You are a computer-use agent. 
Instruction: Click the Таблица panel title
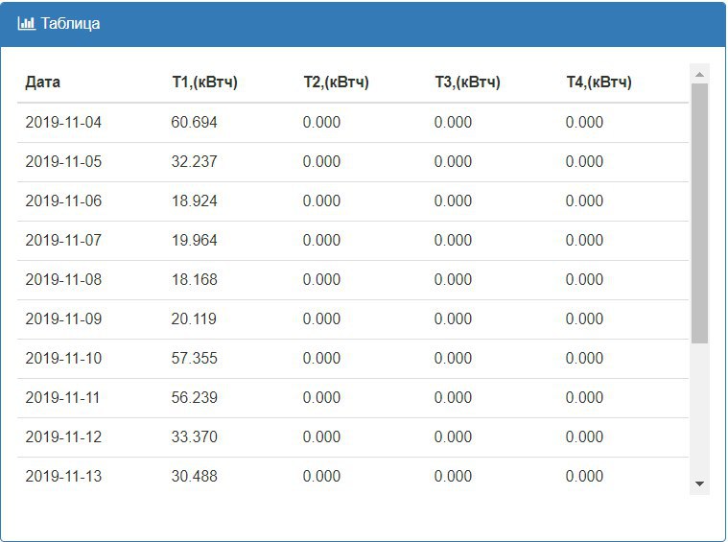[x=70, y=23]
